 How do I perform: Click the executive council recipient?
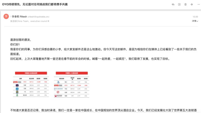39,21
